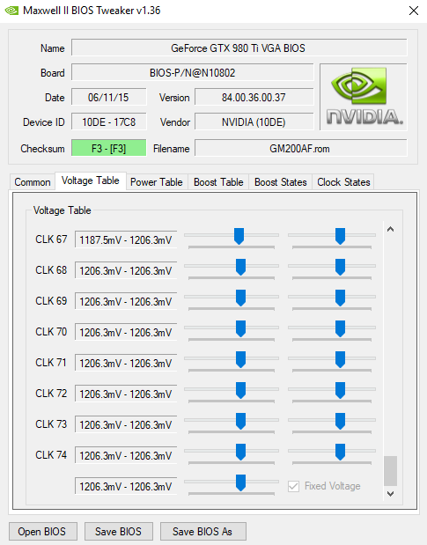
Task: Click the Name field GeForce GTX 980 Ti
Action: point(239,48)
